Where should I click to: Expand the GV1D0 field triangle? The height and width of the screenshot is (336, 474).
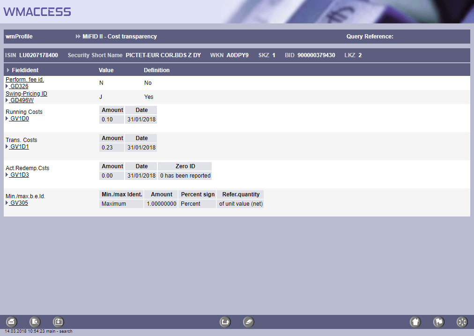pyautogui.click(x=7, y=119)
